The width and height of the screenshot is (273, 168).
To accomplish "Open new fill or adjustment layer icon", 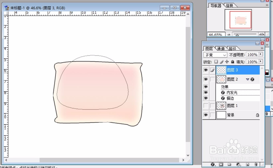I will click(x=238, y=164).
